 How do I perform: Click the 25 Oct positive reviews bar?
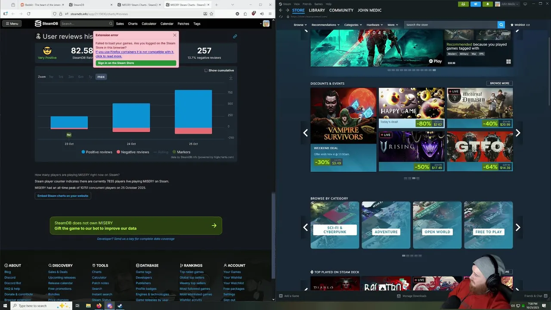(193, 109)
